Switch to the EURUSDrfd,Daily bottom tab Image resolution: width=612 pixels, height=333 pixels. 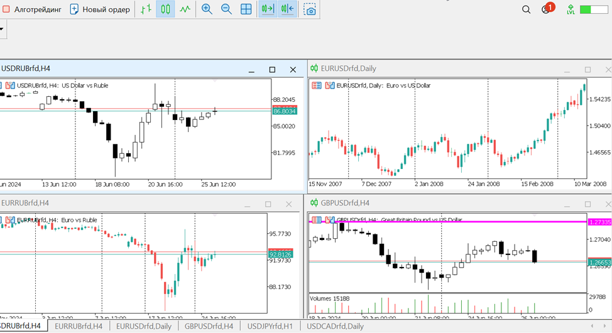pos(144,326)
